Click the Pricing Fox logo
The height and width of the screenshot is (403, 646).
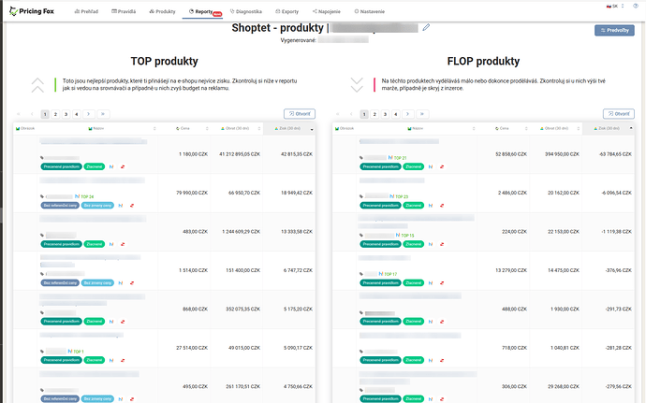tap(32, 11)
